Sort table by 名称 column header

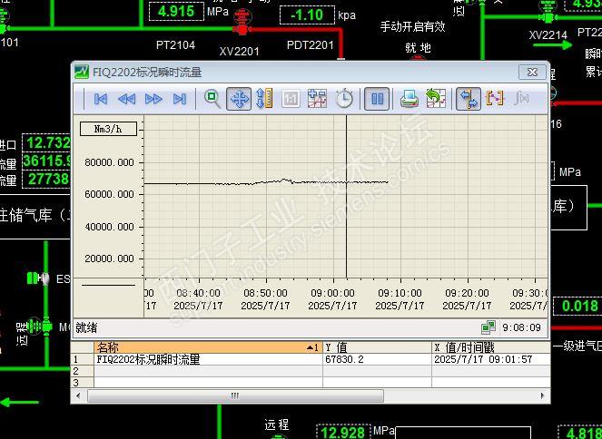(208, 347)
